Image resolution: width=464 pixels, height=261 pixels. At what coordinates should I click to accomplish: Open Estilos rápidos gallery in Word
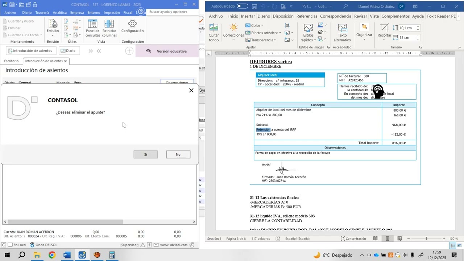tap(308, 33)
